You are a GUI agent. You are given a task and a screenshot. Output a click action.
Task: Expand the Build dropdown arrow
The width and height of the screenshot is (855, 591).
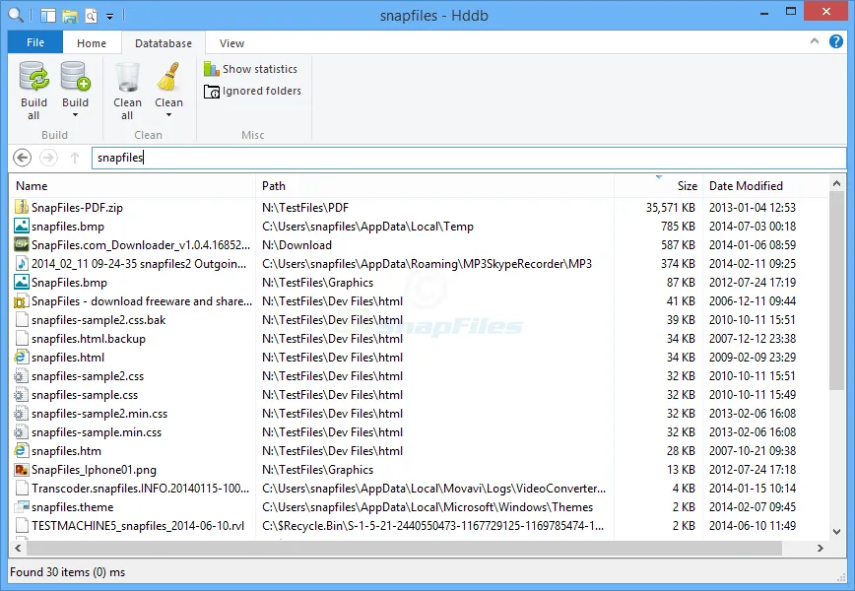click(75, 115)
